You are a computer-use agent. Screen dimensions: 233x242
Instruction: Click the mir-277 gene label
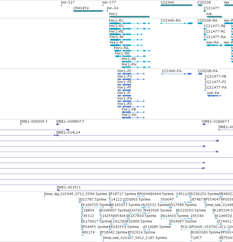point(109,2)
